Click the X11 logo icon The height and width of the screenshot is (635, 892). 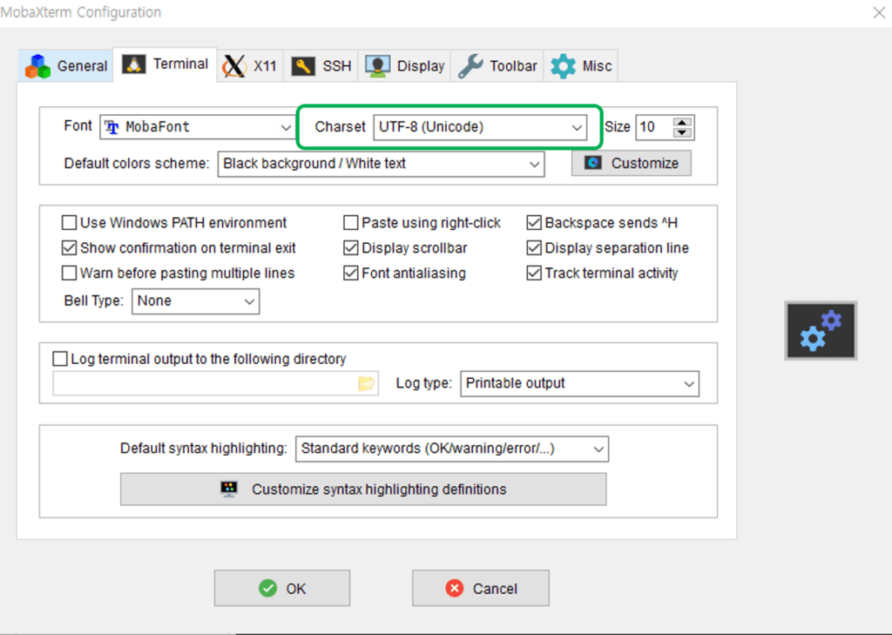point(234,66)
